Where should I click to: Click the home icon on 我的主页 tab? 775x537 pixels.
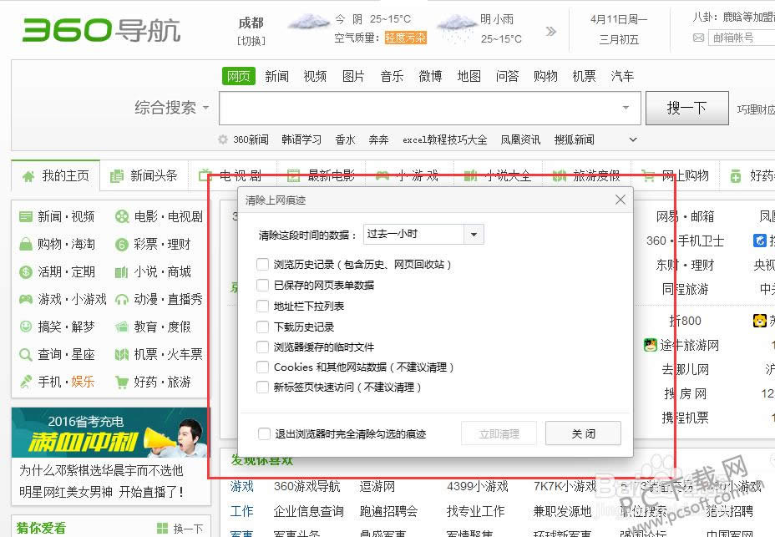pyautogui.click(x=28, y=176)
